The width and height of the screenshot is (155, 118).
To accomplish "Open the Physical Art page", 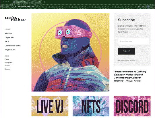I will coord(10,50).
